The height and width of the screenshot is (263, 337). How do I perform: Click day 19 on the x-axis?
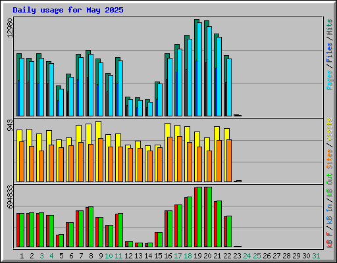(x=197, y=256)
